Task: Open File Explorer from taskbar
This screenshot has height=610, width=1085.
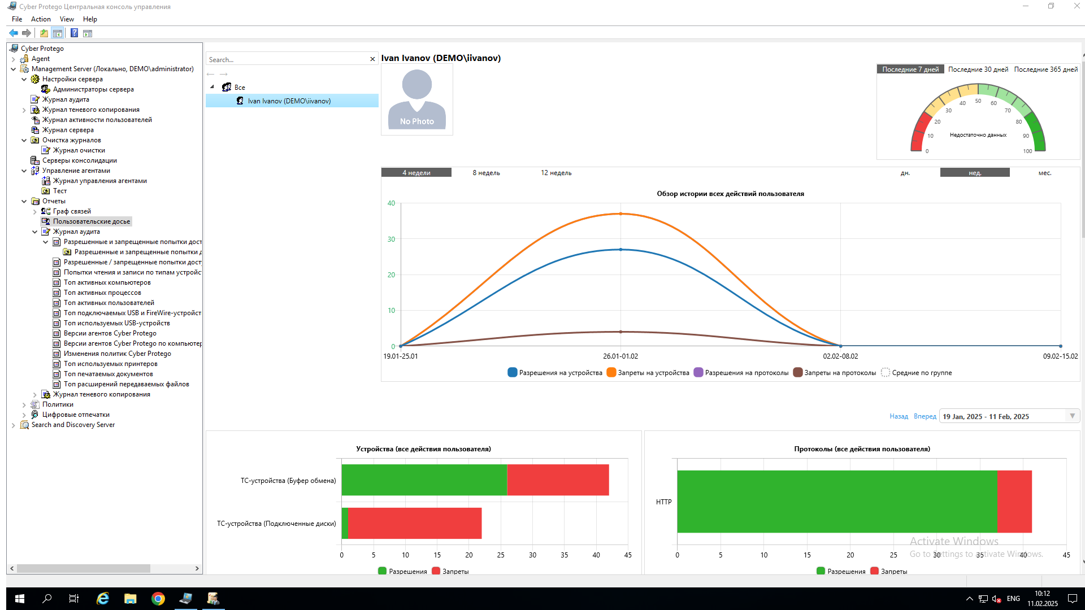Action: [x=131, y=599]
